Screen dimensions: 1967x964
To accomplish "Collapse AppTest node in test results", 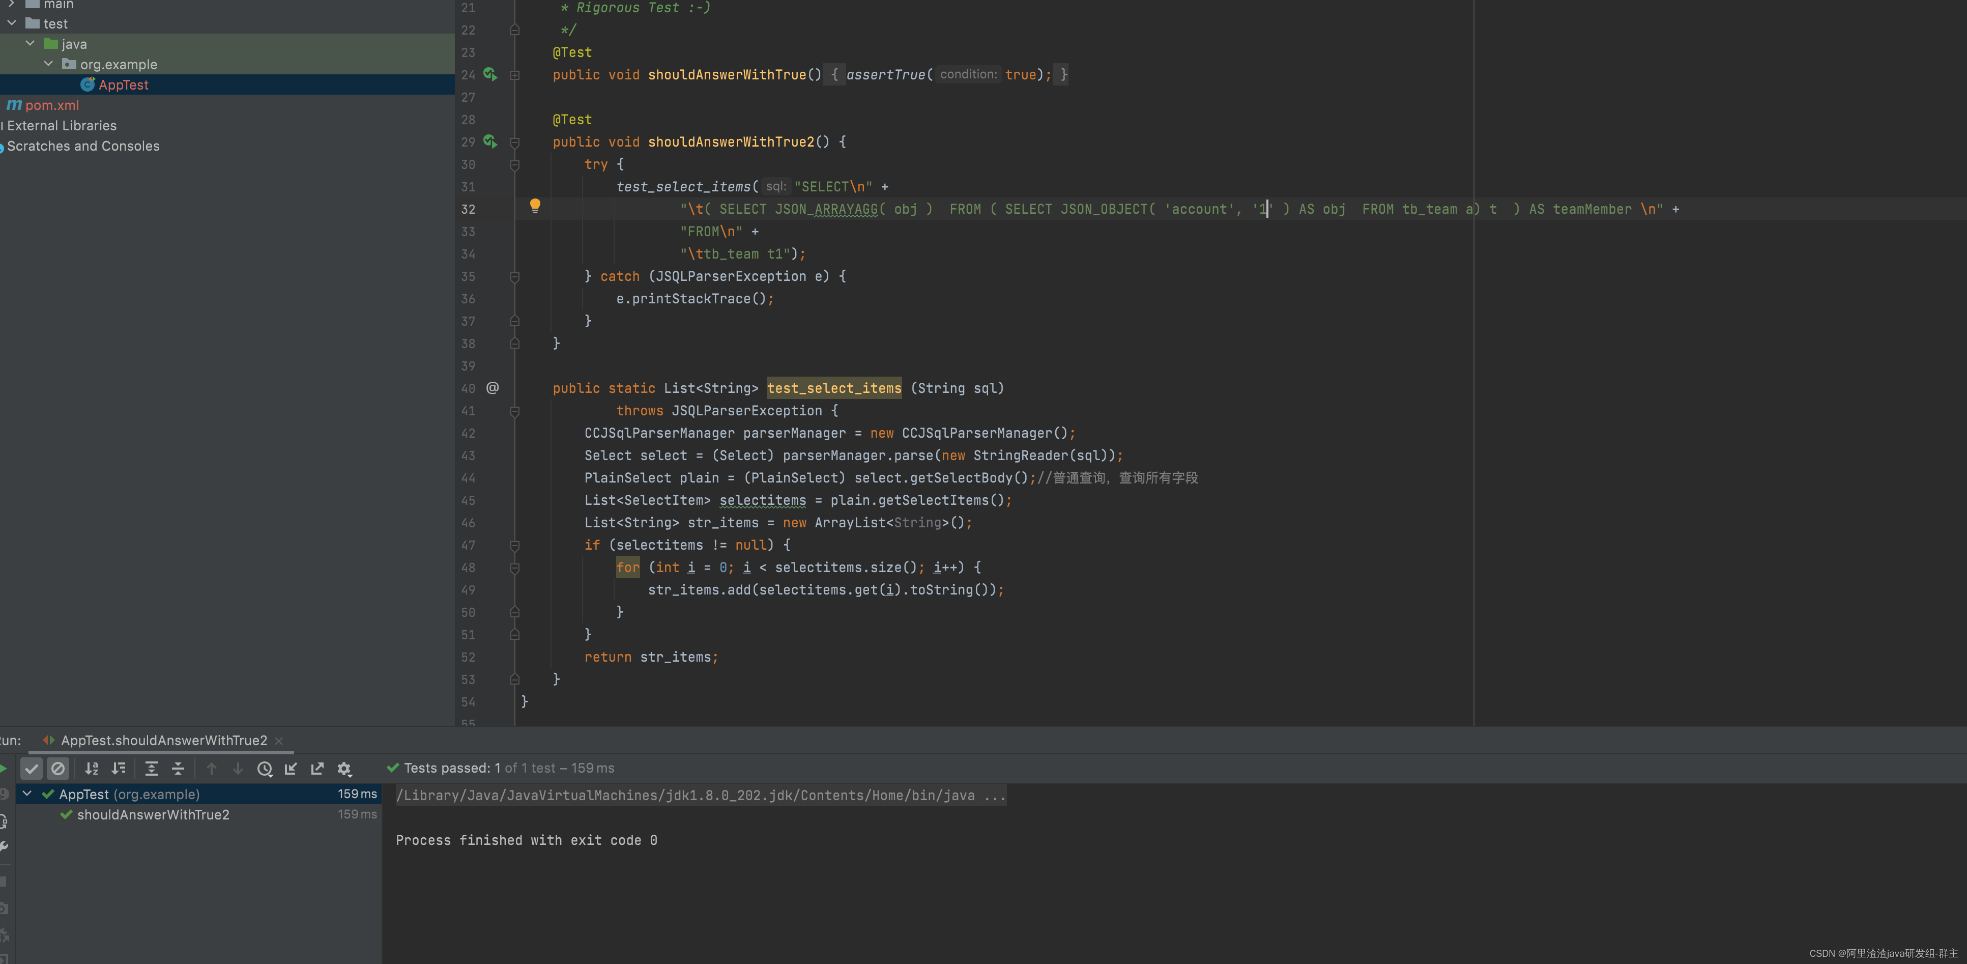I will click(27, 793).
